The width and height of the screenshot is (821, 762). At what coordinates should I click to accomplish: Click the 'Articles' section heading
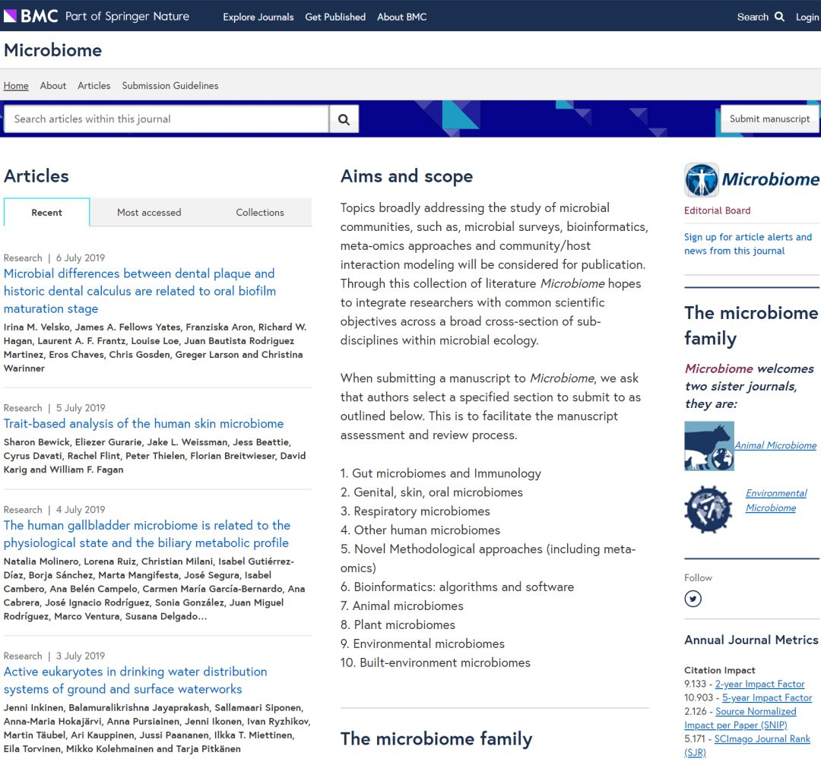(x=36, y=176)
